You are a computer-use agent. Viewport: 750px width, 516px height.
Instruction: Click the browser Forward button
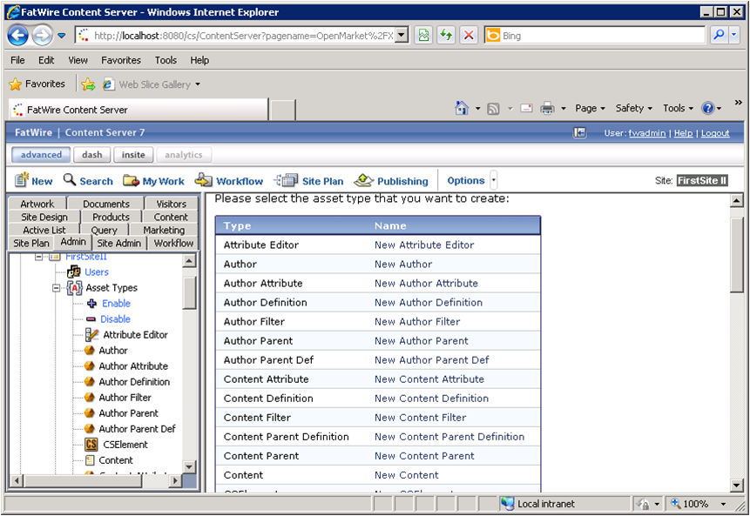[43, 36]
